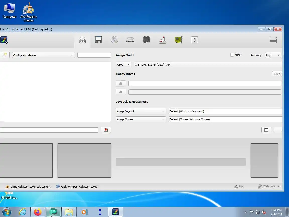289x217 pixels.
Task: Open the Floppy Drives tab
Action: coord(98,40)
